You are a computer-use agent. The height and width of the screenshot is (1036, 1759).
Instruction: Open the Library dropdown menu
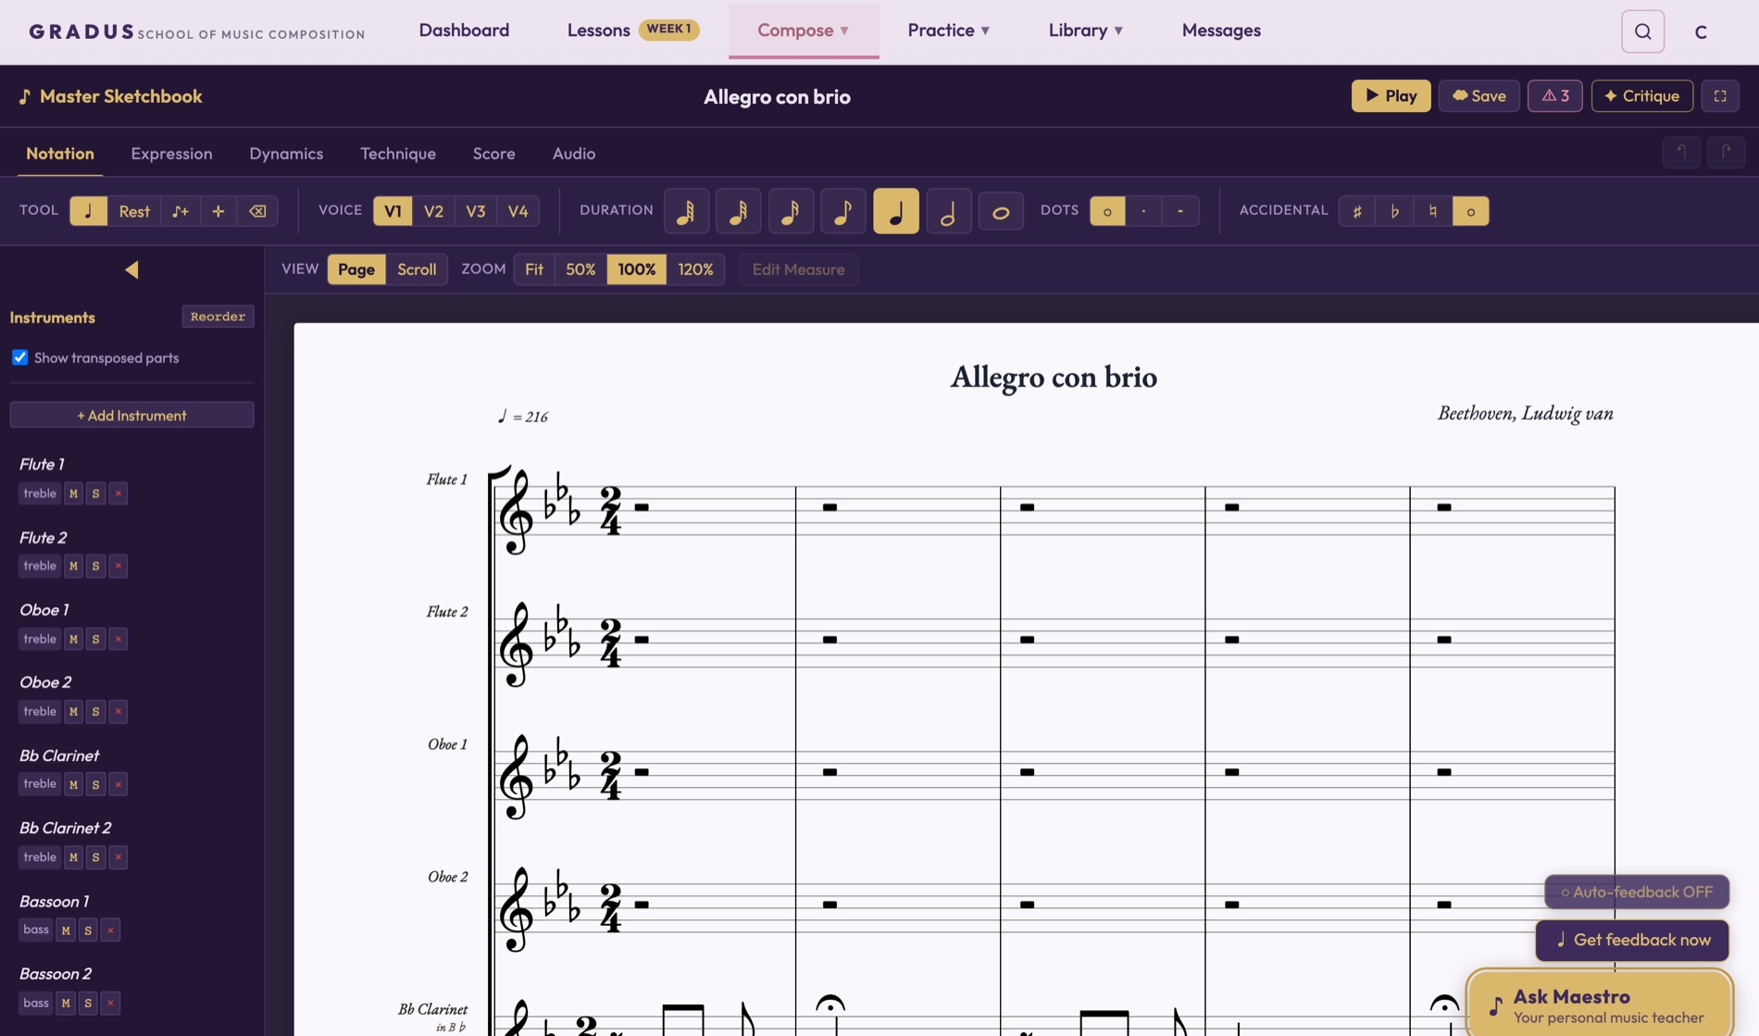pos(1086,31)
